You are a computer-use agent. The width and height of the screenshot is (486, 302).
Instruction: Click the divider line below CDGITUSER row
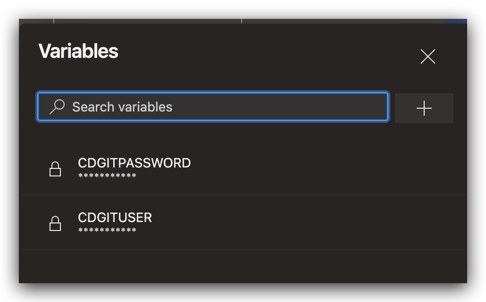[x=243, y=250]
